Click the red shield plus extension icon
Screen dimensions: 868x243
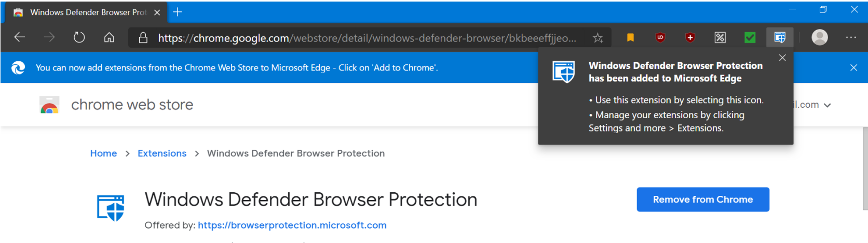tap(690, 37)
